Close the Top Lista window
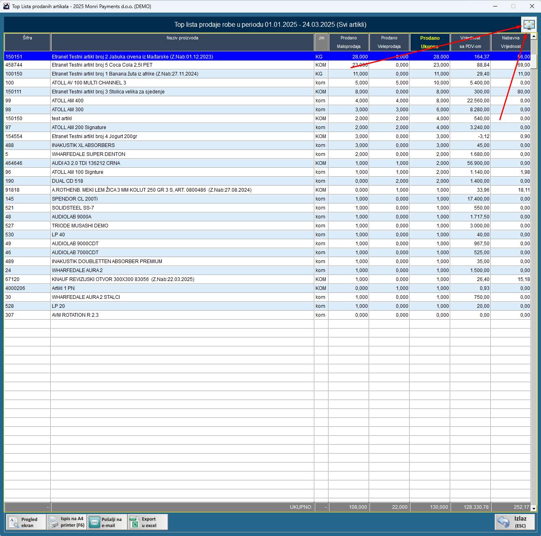 pos(532,6)
